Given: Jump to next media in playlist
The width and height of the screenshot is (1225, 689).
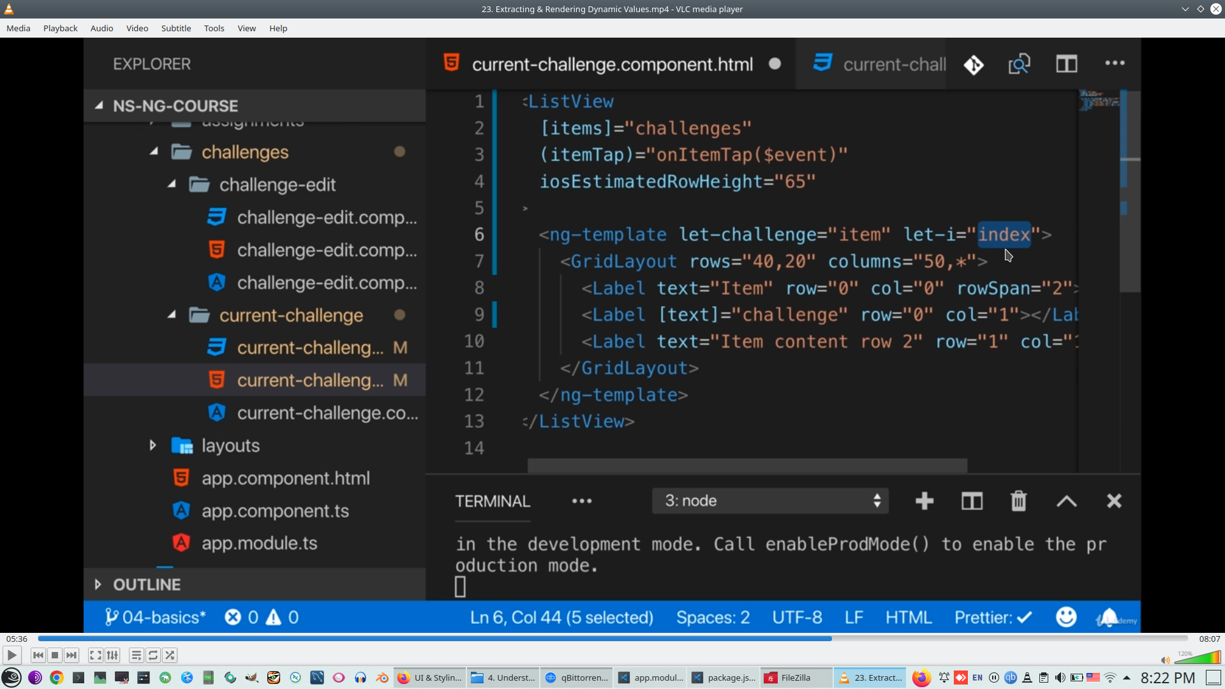Looking at the screenshot, I should pyautogui.click(x=71, y=655).
